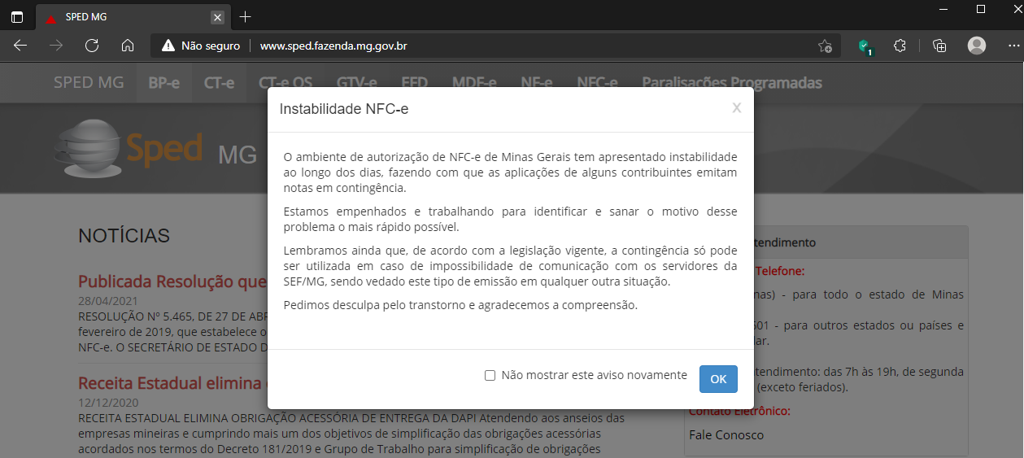1024x458 pixels.
Task: Click the browser forward arrow
Action: (56, 46)
